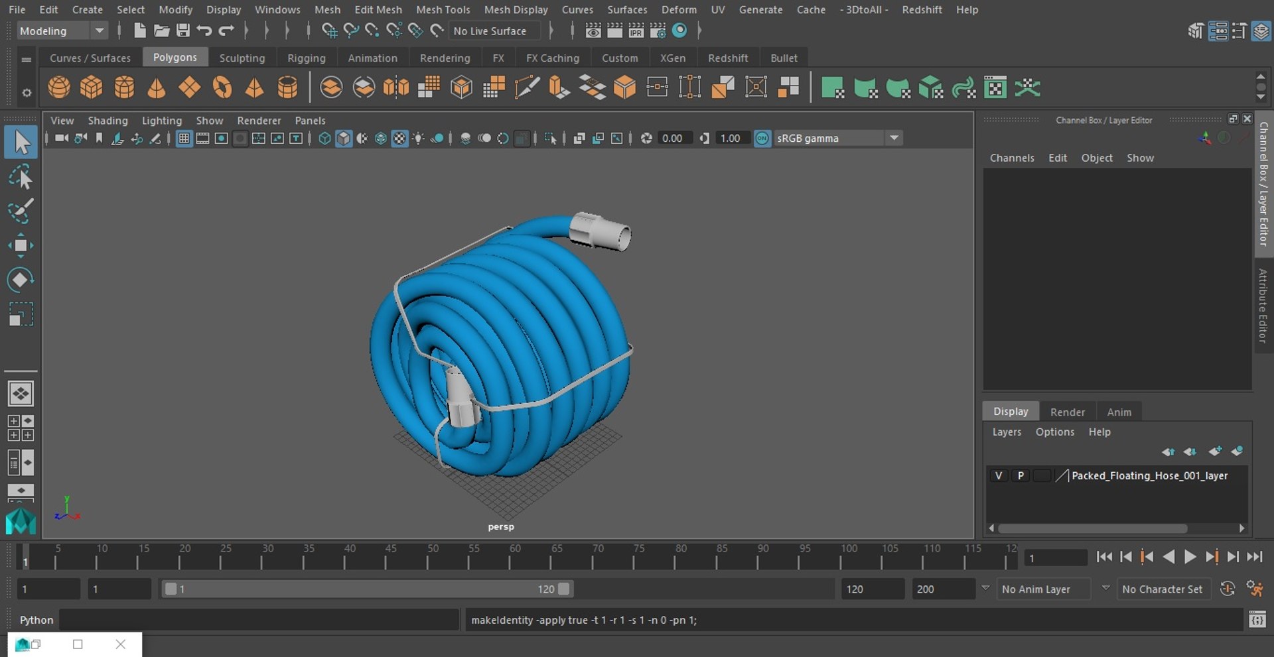Click the Open Scene folder icon

[161, 30]
